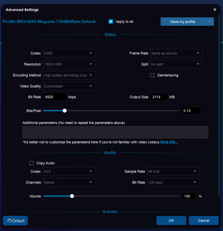Expand the Channels Stereo dropdown
Image resolution: width=223 pixels, height=231 pixels.
[69, 182]
